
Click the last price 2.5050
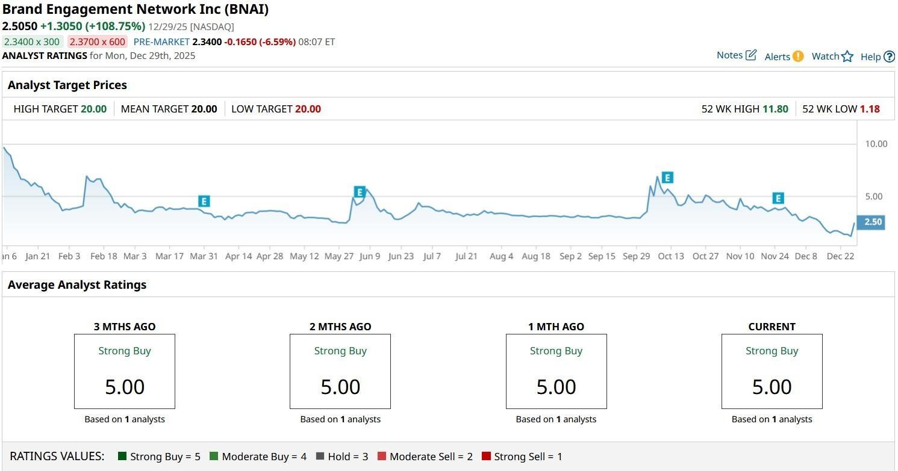pos(20,26)
